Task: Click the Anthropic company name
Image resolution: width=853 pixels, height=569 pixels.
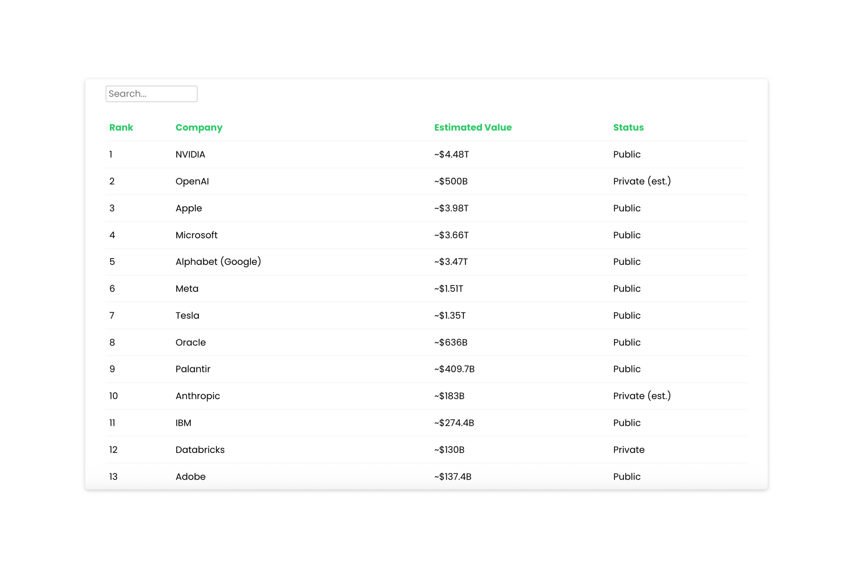Action: coord(197,396)
